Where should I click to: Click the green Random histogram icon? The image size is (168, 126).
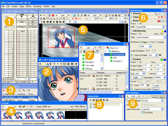162,59
